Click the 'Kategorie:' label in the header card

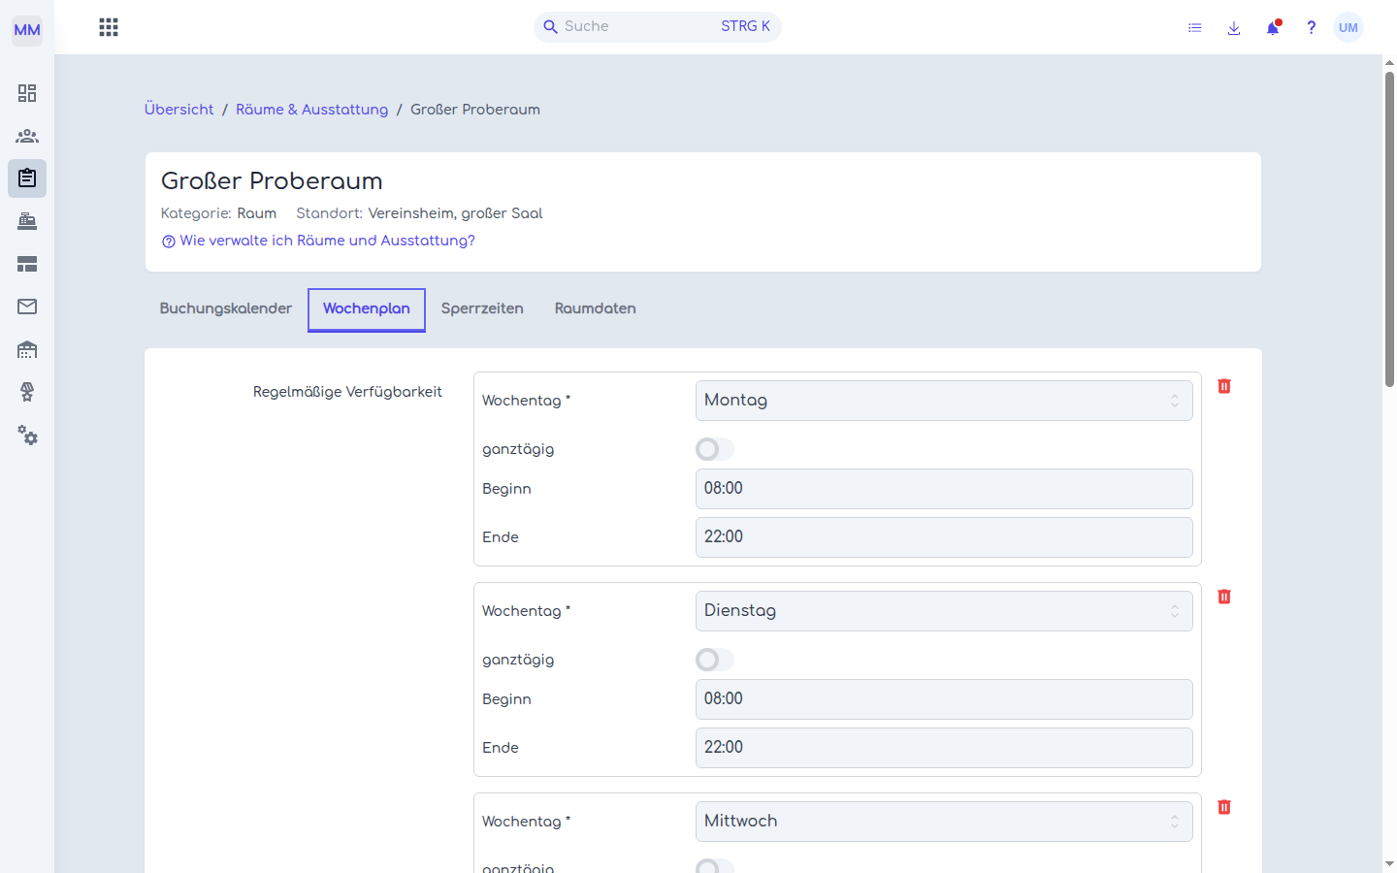point(196,213)
